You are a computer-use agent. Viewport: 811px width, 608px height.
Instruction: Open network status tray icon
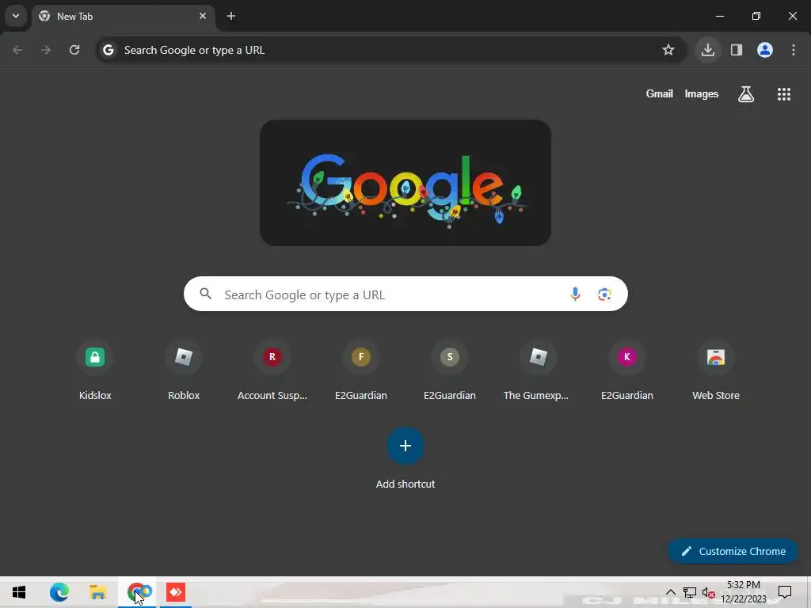point(690,592)
